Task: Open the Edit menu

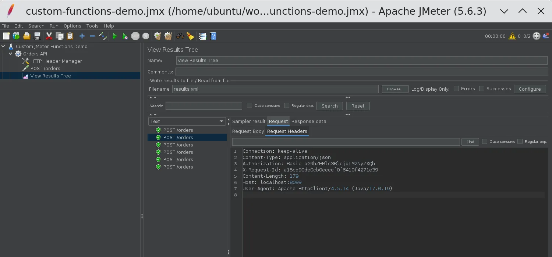Action: point(18,26)
